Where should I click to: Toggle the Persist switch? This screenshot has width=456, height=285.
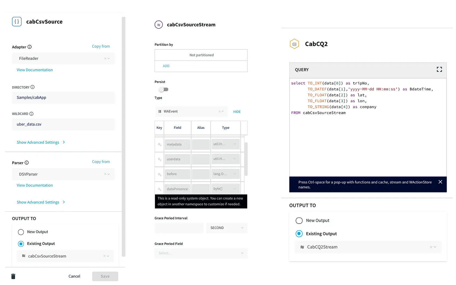[x=163, y=90]
